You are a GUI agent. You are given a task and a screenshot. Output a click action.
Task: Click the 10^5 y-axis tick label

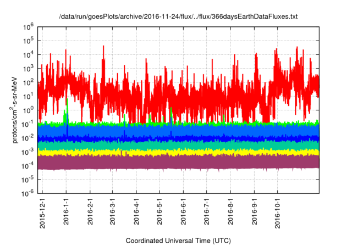(28, 41)
